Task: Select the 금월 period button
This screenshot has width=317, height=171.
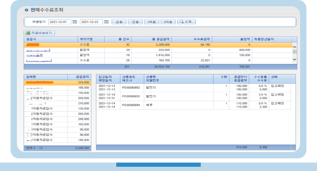Action: (119, 22)
